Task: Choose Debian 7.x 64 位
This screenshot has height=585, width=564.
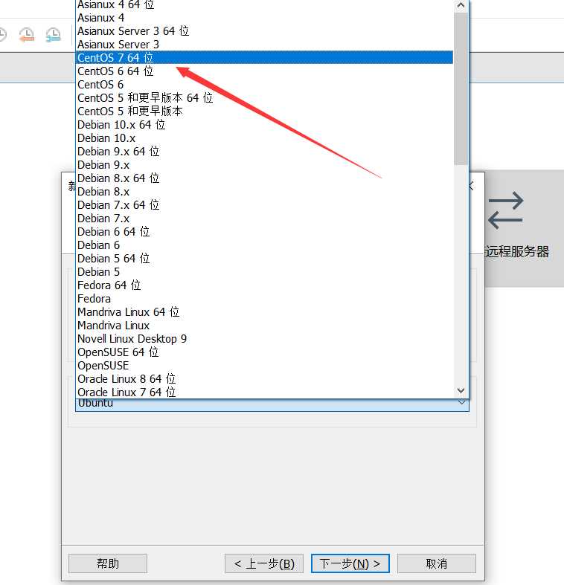Action: click(265, 205)
